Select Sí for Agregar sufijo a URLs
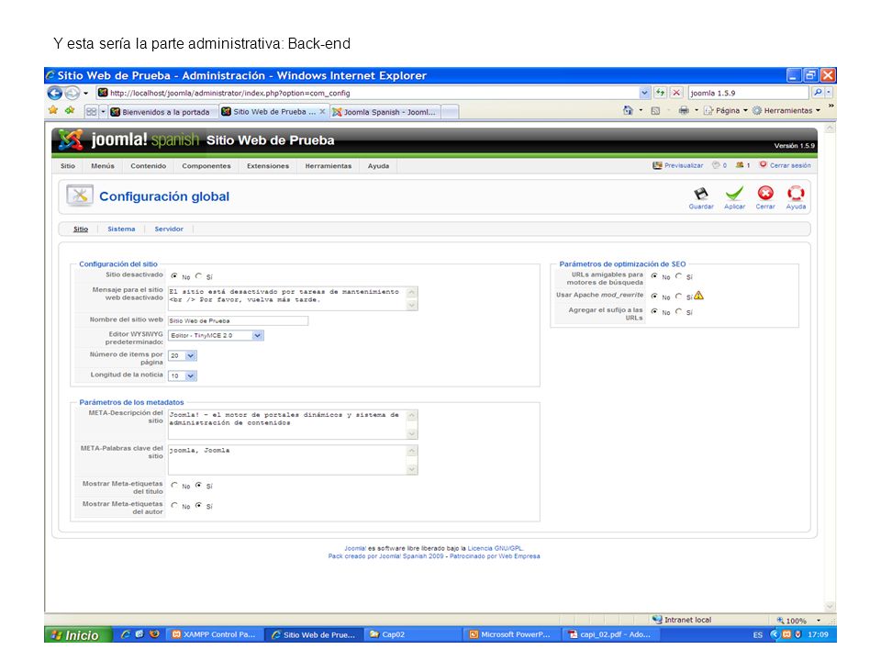The width and height of the screenshot is (881, 661). pyautogui.click(x=679, y=311)
